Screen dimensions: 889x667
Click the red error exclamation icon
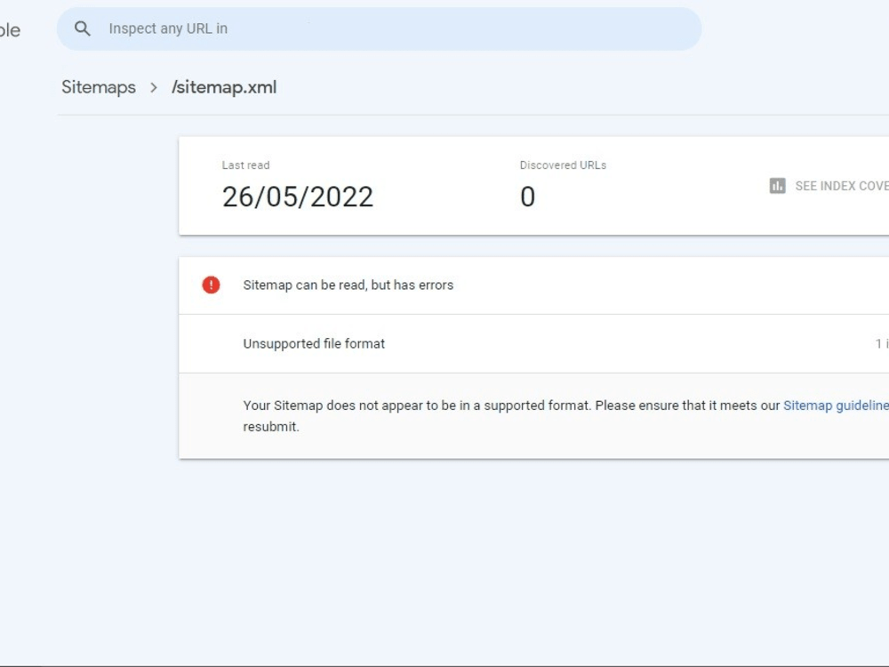(211, 285)
